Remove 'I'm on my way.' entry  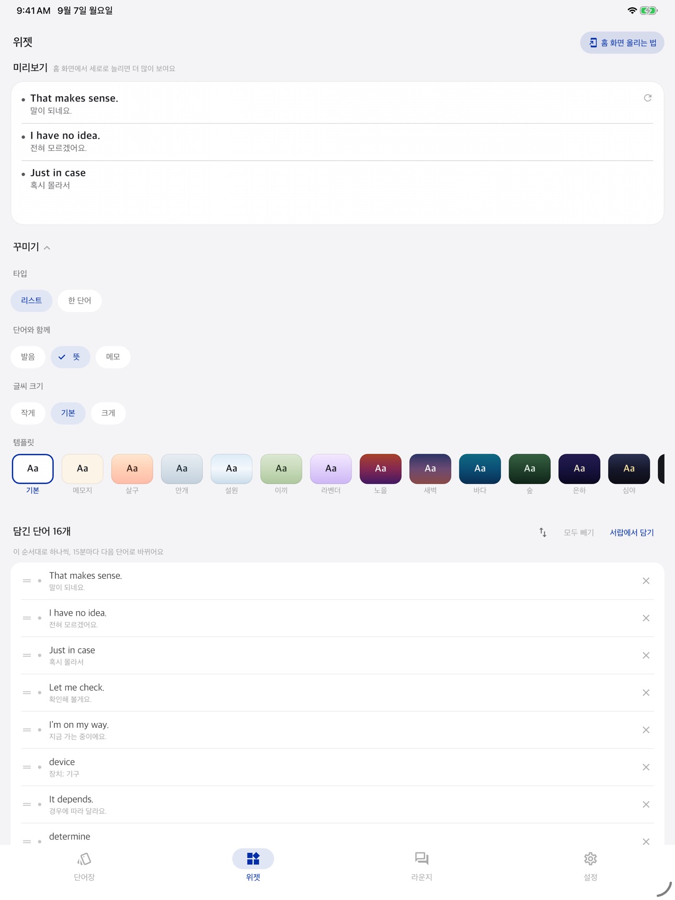646,729
